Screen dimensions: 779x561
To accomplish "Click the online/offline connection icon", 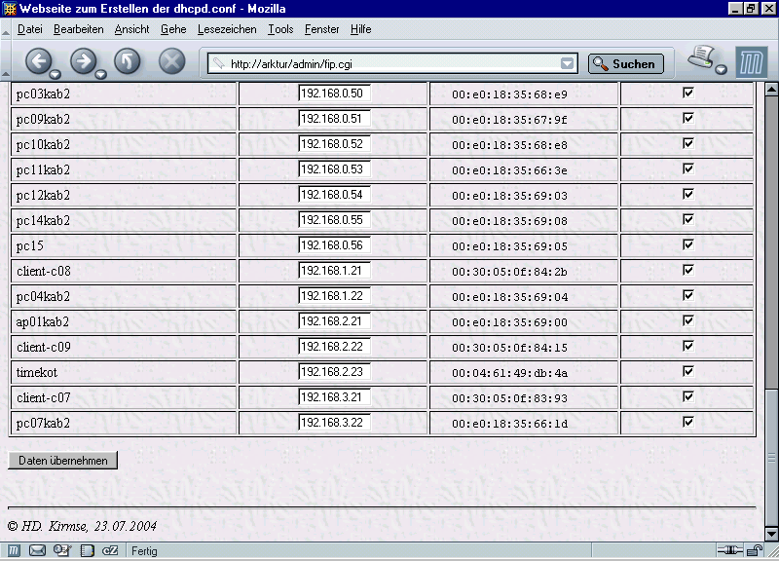I will click(729, 550).
